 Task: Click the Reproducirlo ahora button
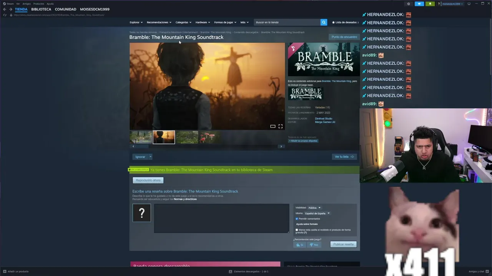click(x=148, y=180)
